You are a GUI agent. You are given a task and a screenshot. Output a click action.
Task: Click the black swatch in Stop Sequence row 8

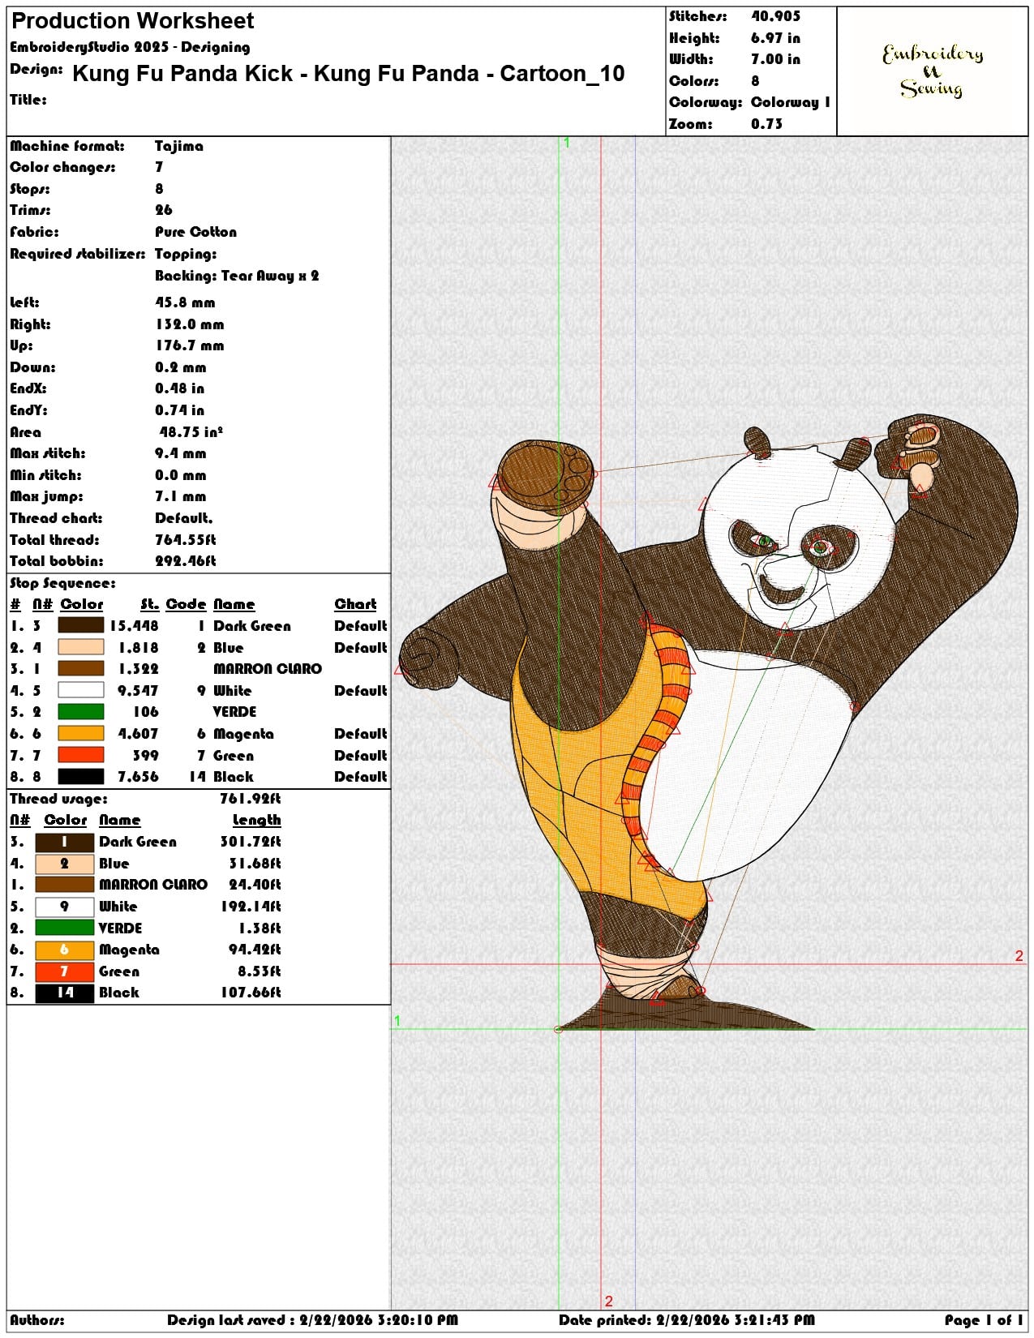click(81, 776)
